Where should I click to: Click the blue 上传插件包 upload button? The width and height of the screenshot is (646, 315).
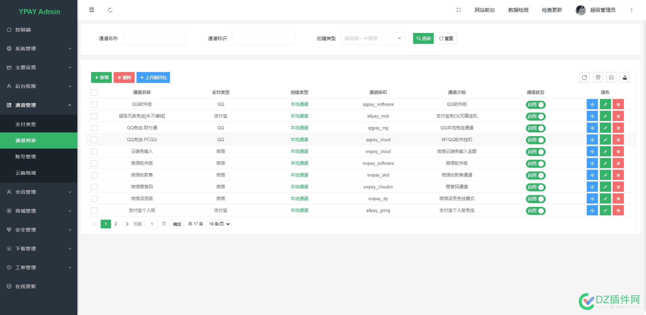(x=153, y=77)
